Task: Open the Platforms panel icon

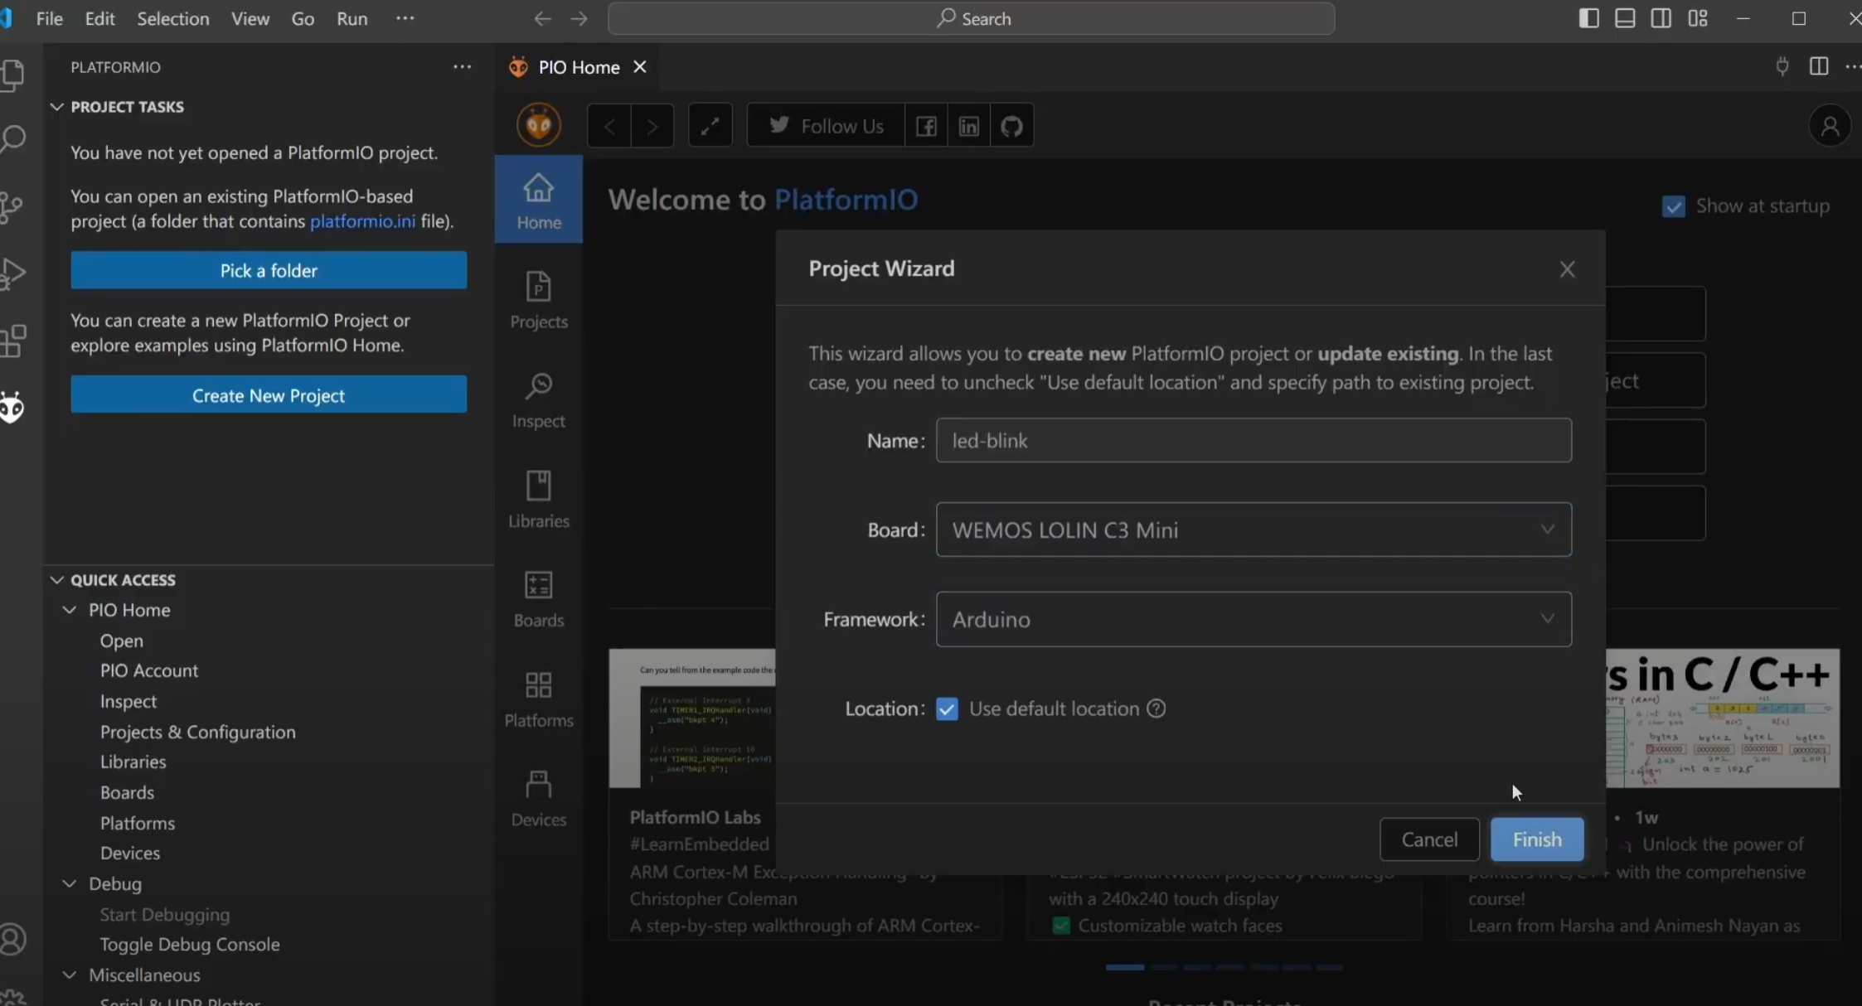Action: click(538, 699)
